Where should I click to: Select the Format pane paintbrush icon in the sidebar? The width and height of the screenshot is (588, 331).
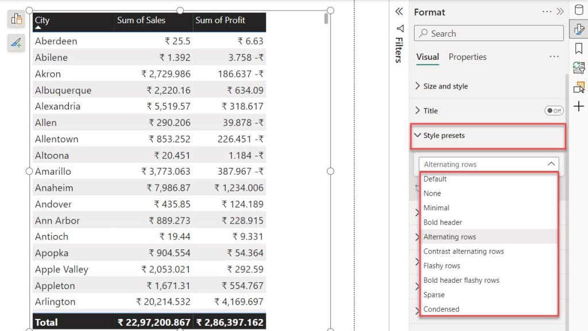(x=579, y=29)
